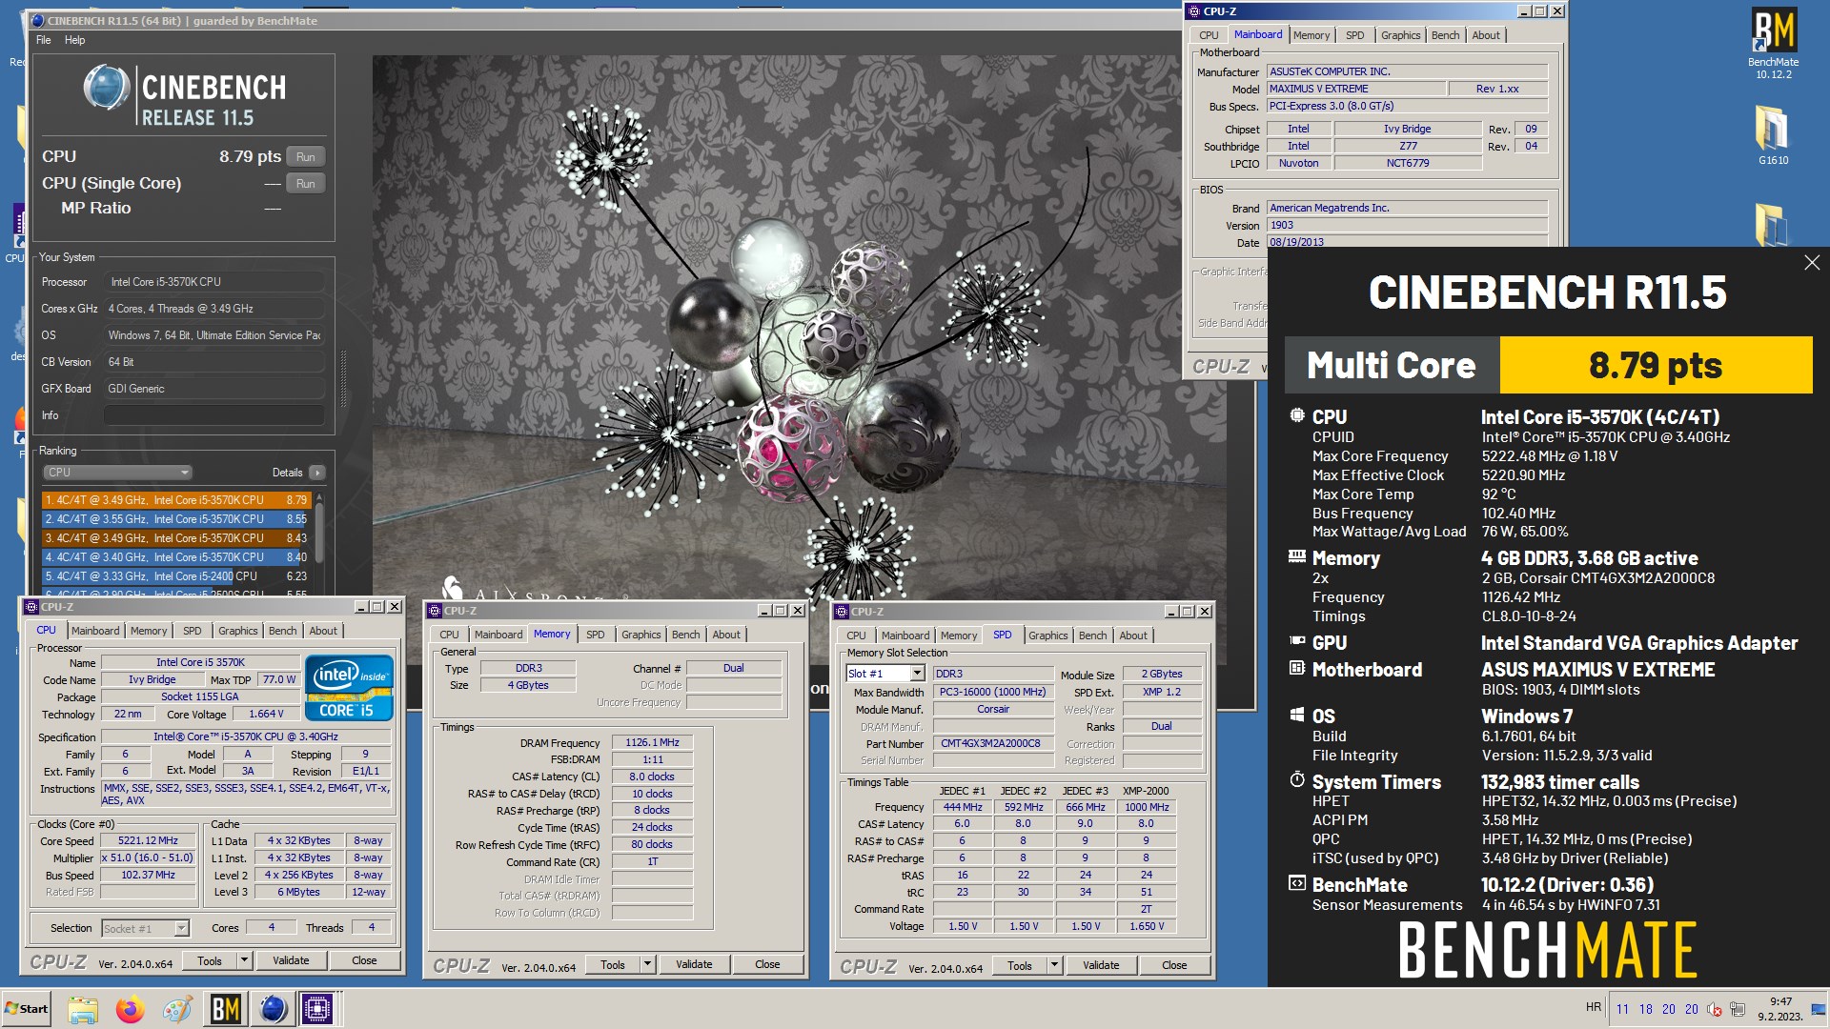Open SPD tab in CPU-Z CPU window
The height and width of the screenshot is (1029, 1830).
[192, 631]
